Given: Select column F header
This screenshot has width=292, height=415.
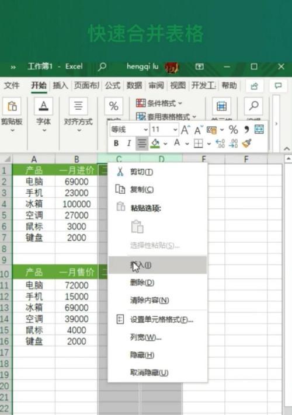Looking at the screenshot, I should click(x=246, y=159).
